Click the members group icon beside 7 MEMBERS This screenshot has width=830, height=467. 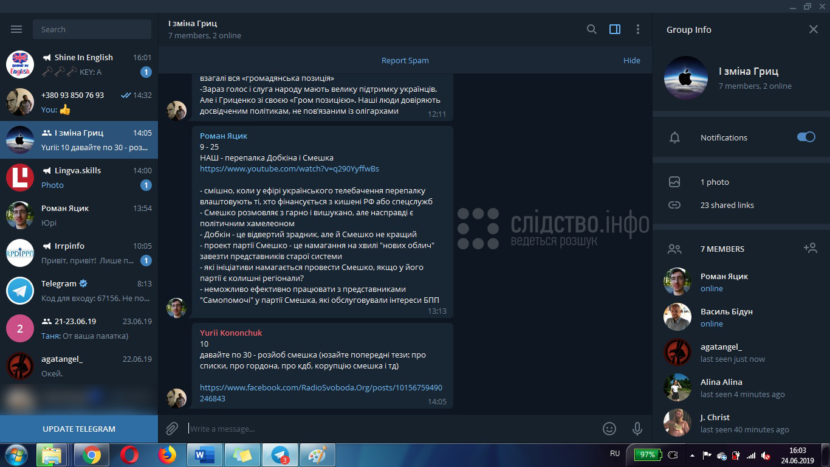(674, 249)
